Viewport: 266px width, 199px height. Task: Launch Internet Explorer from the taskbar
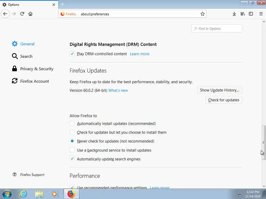coord(23,194)
